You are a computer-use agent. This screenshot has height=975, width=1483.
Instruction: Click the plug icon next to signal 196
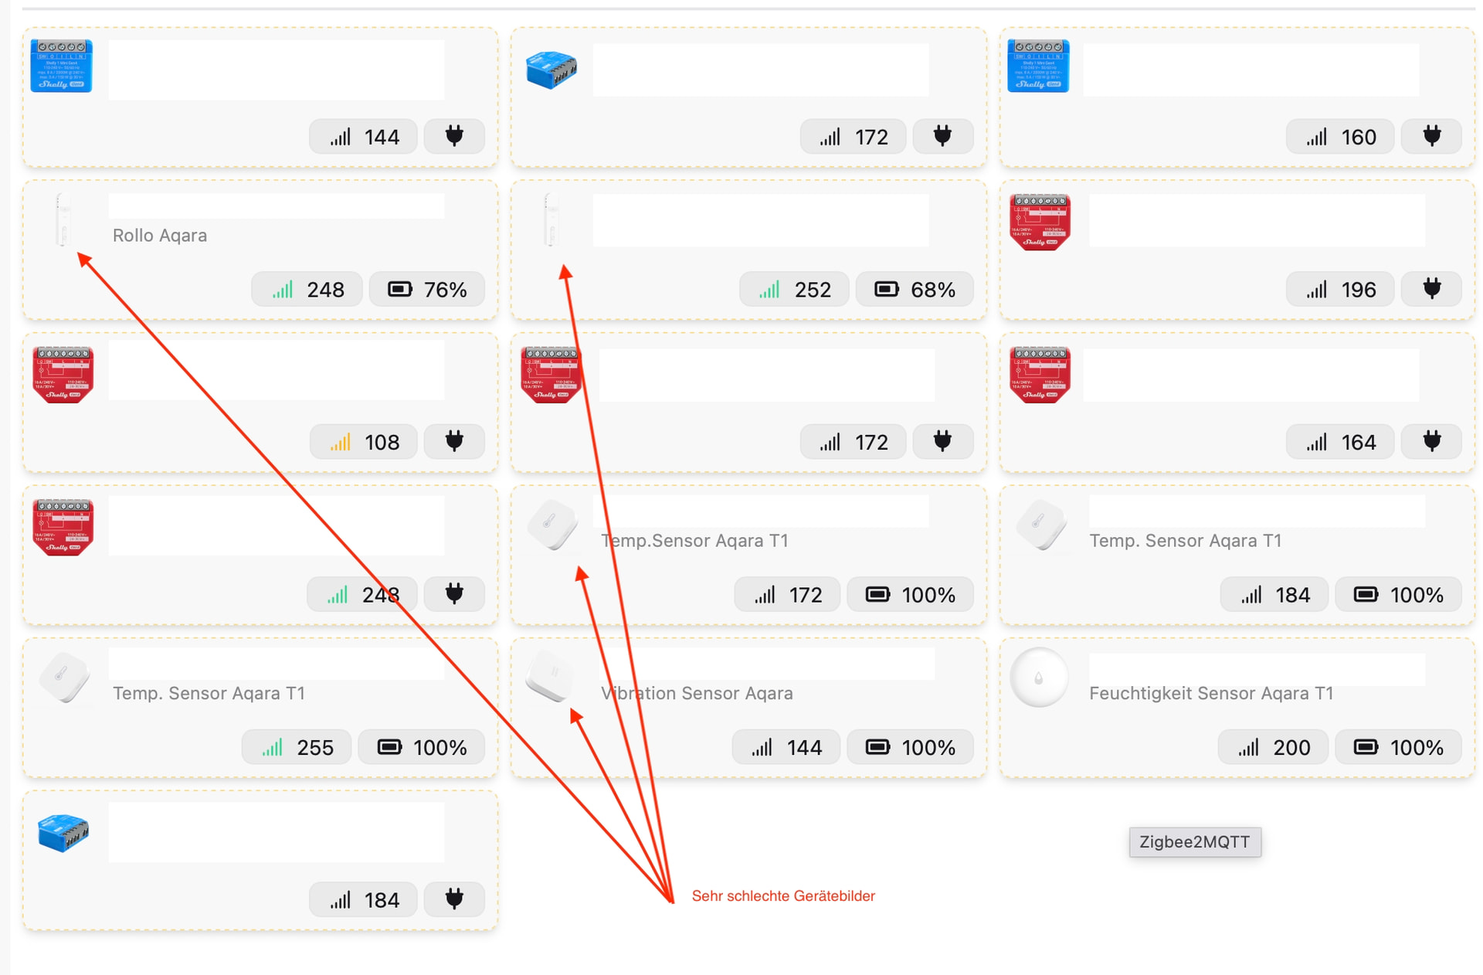pyautogui.click(x=1432, y=290)
